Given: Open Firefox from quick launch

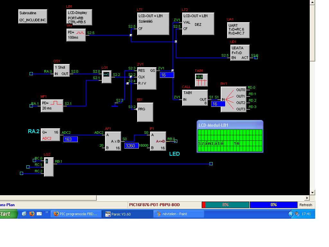Looking at the screenshot, I should [32, 214].
